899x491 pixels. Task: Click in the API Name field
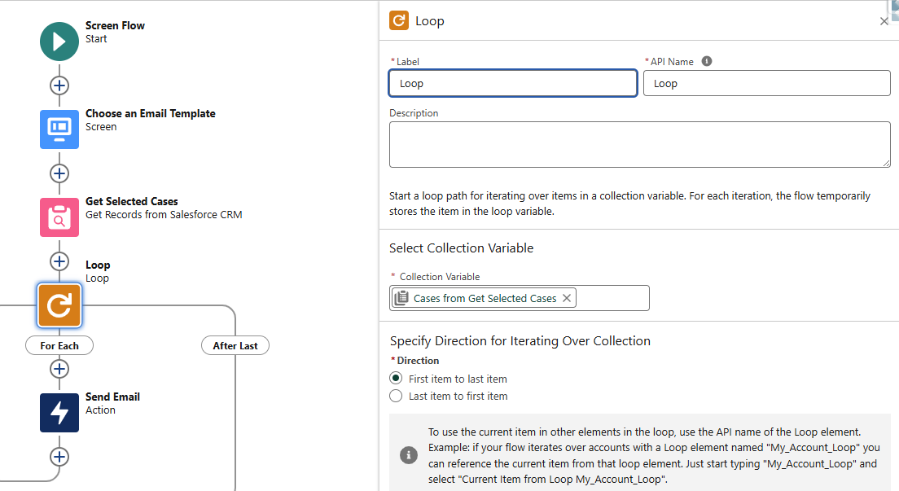click(766, 83)
